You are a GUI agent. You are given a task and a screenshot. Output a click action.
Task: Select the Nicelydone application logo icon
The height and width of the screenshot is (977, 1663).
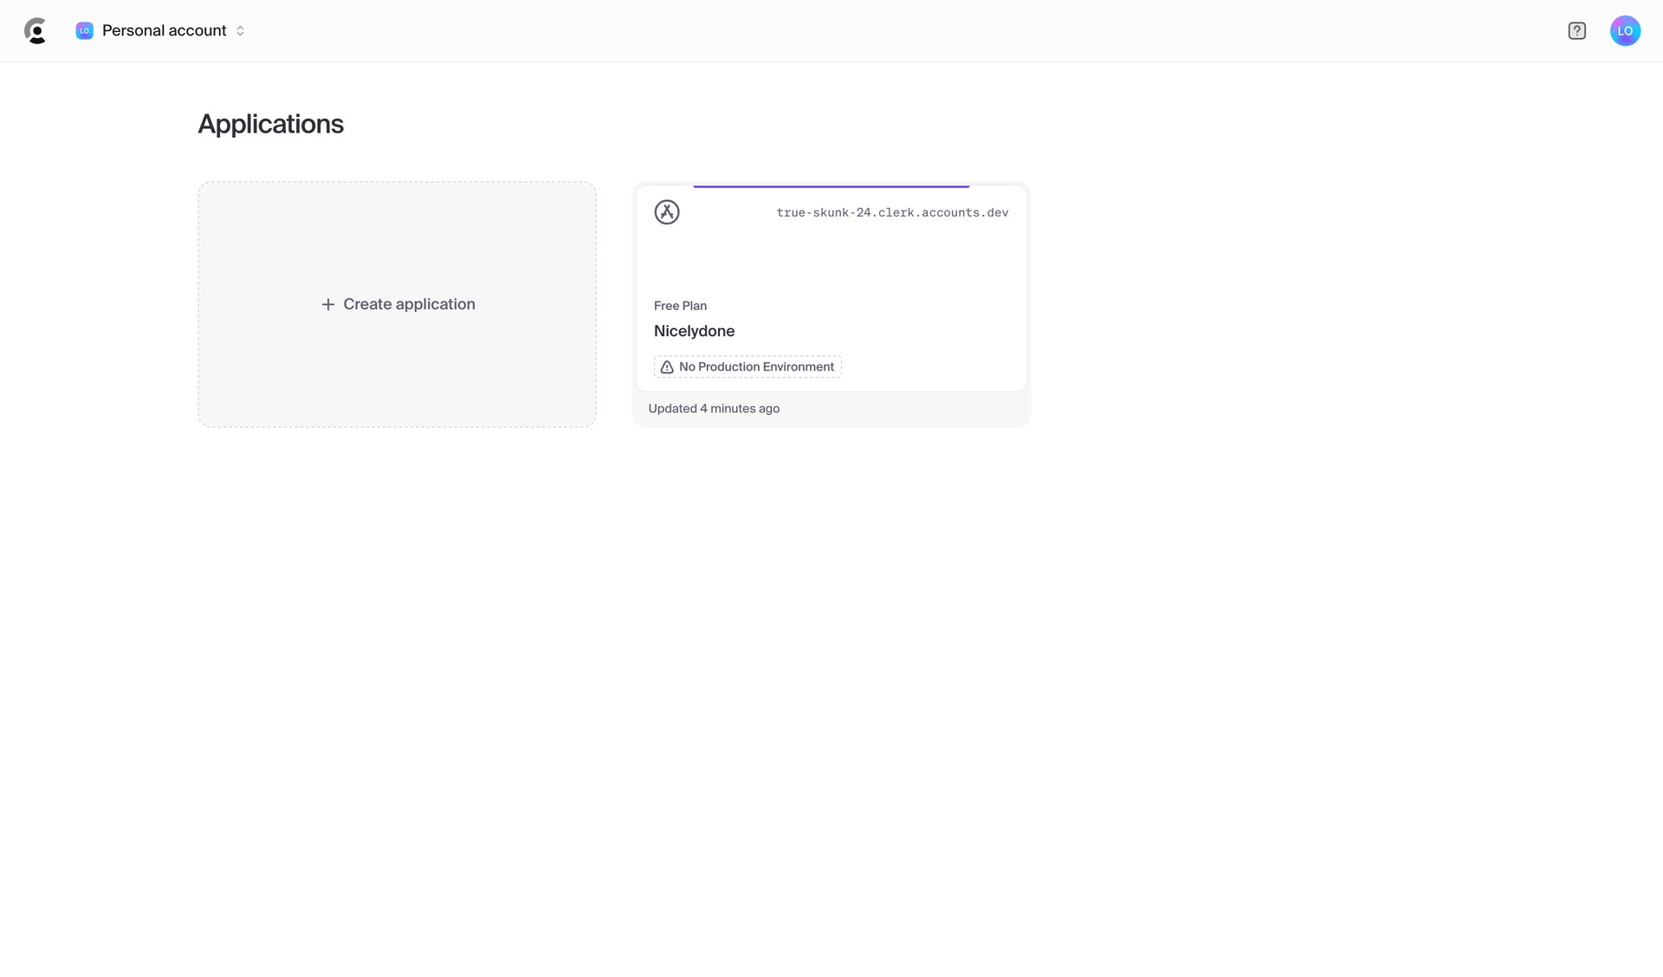[667, 212]
